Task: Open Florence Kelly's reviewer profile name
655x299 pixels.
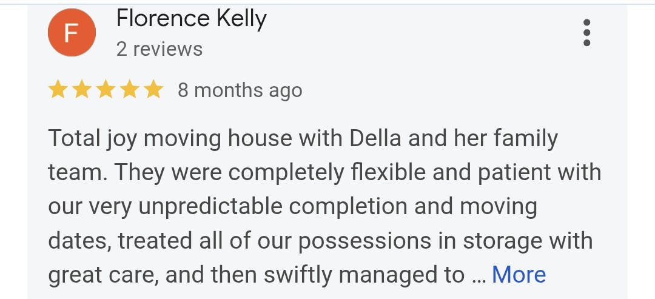Action: (191, 19)
